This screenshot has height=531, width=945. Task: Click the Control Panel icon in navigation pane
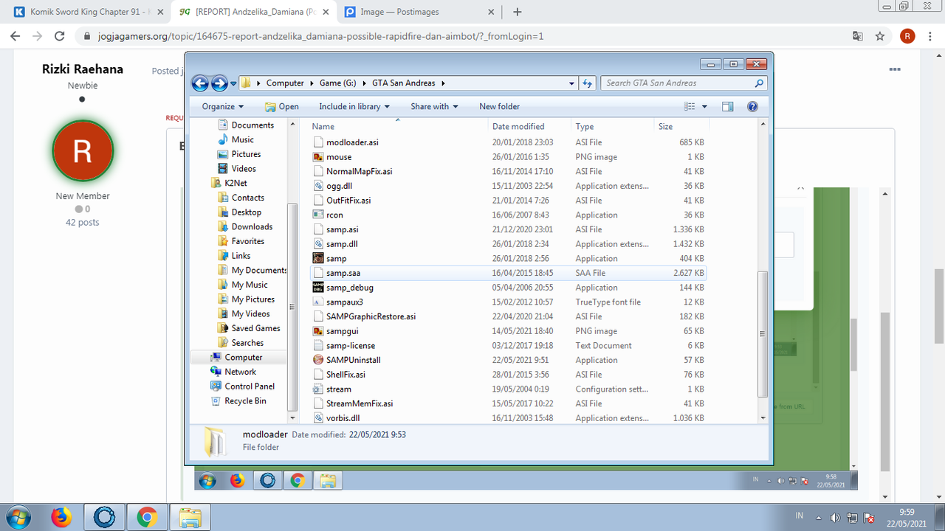pos(216,386)
